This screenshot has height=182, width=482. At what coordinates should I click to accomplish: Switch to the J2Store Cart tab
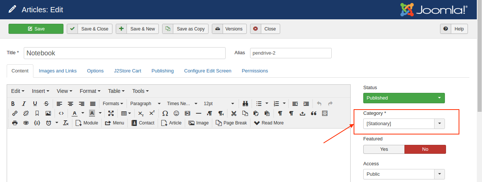128,71
